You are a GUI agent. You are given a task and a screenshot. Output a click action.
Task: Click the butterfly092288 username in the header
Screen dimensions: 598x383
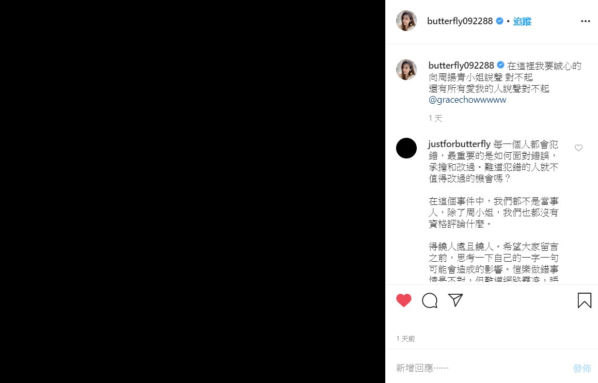[460, 21]
